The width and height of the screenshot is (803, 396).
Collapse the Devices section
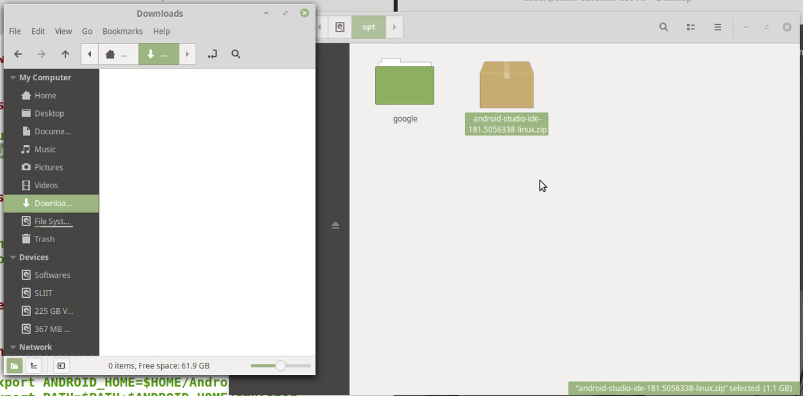tap(12, 257)
